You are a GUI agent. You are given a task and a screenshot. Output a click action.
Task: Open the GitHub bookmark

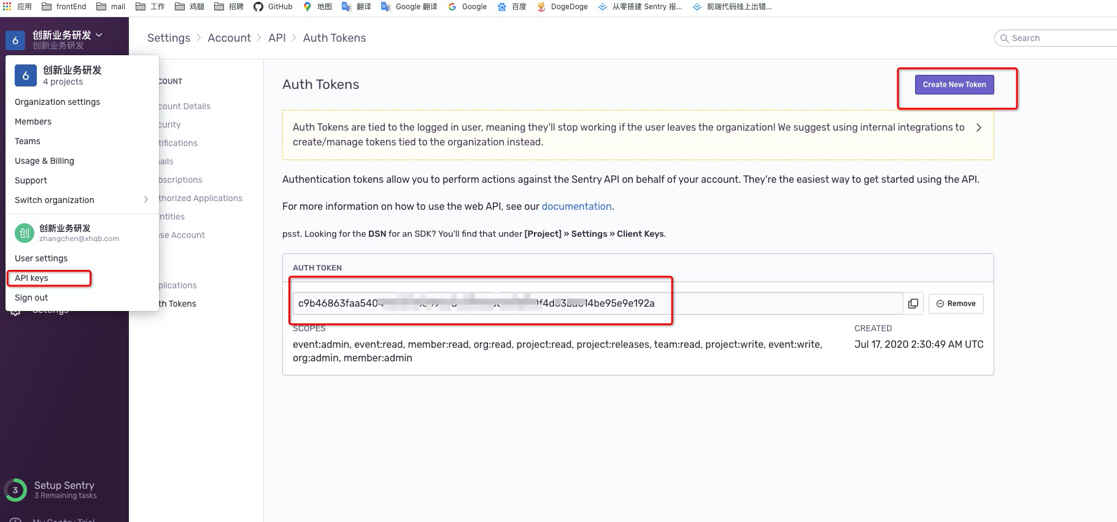point(272,7)
